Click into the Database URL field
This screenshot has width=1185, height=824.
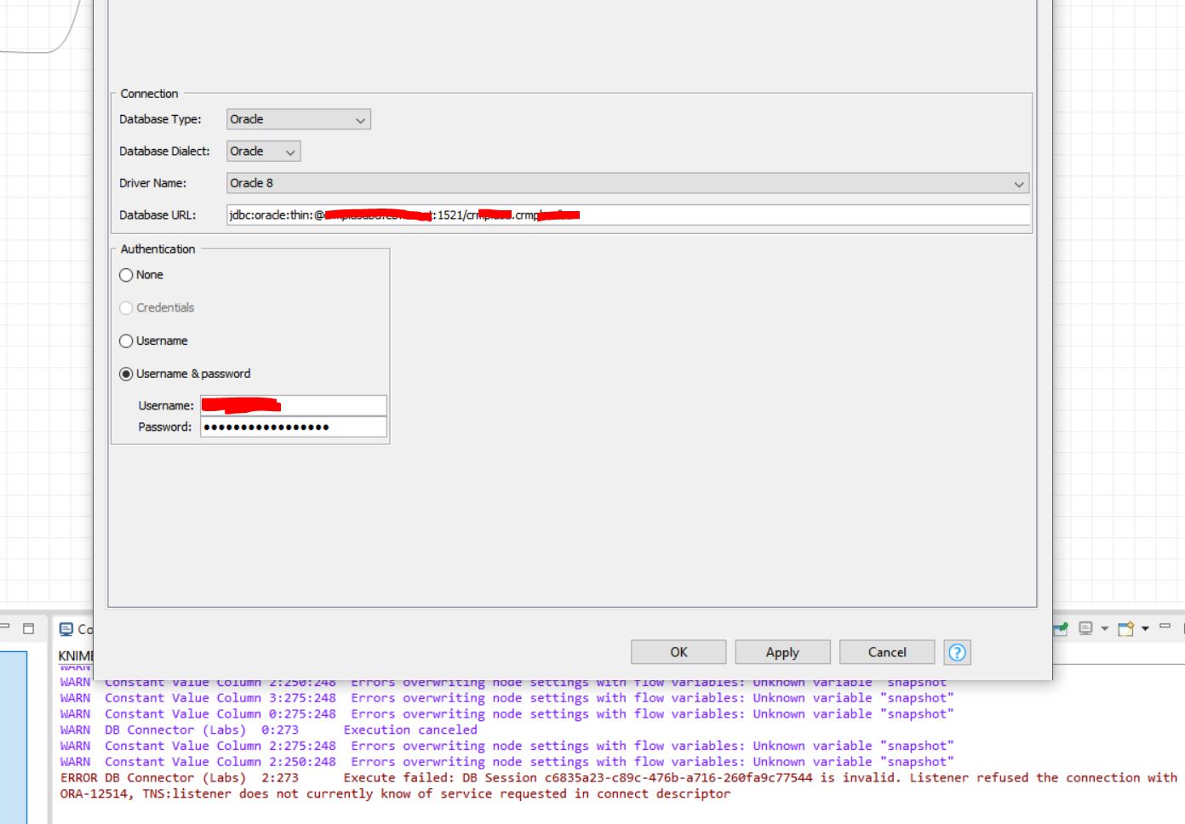[x=766, y=215]
